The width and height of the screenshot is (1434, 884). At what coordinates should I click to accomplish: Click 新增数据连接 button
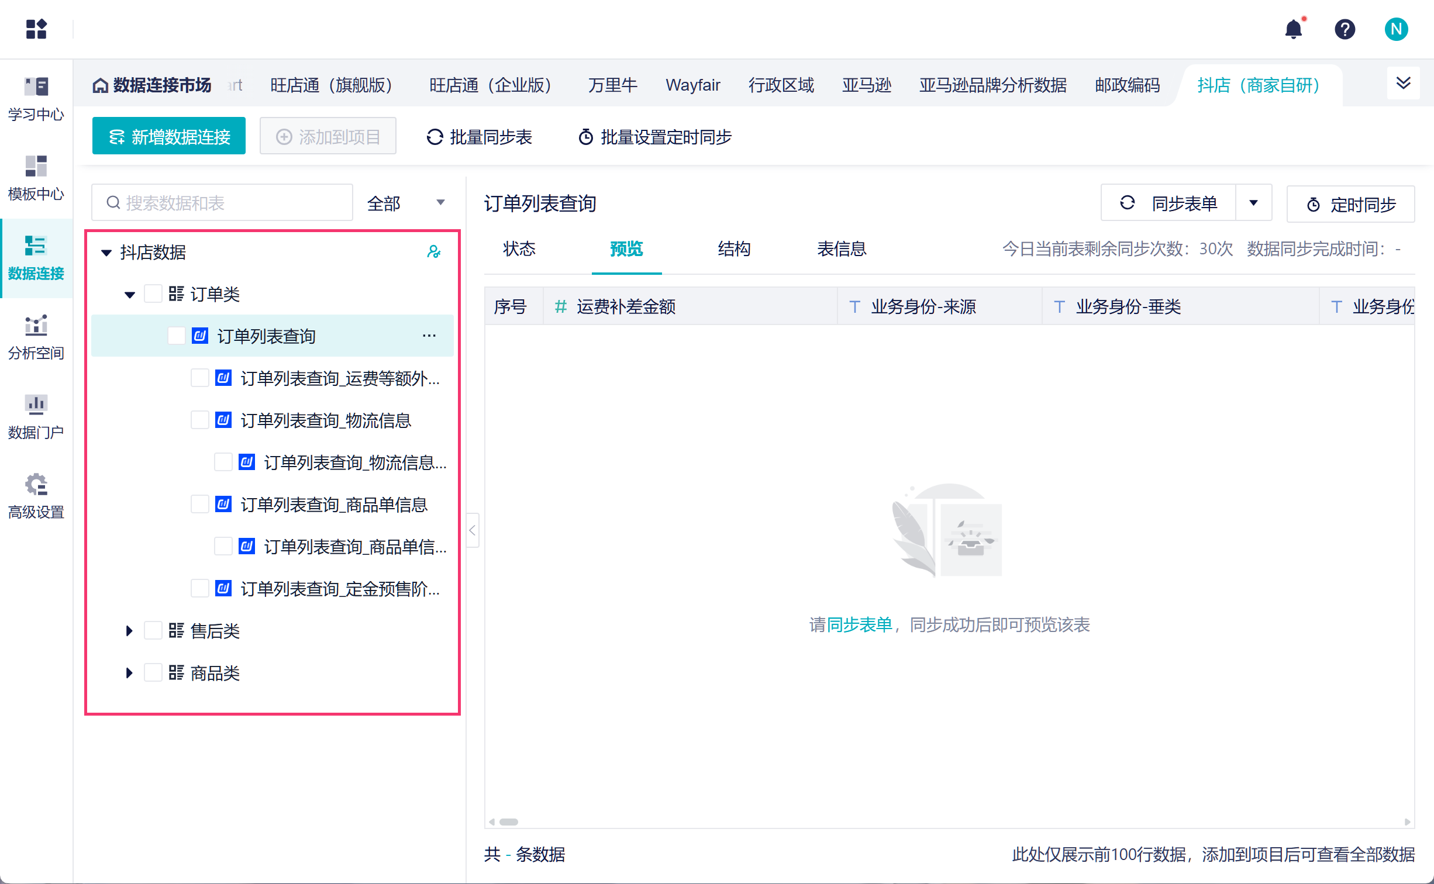169,136
